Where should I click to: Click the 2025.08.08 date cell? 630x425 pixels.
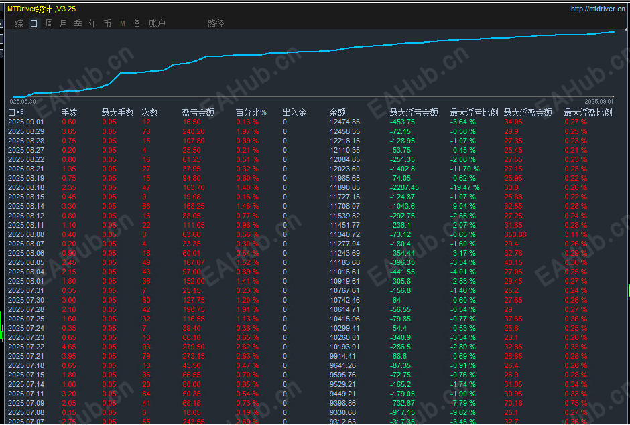pos(26,234)
